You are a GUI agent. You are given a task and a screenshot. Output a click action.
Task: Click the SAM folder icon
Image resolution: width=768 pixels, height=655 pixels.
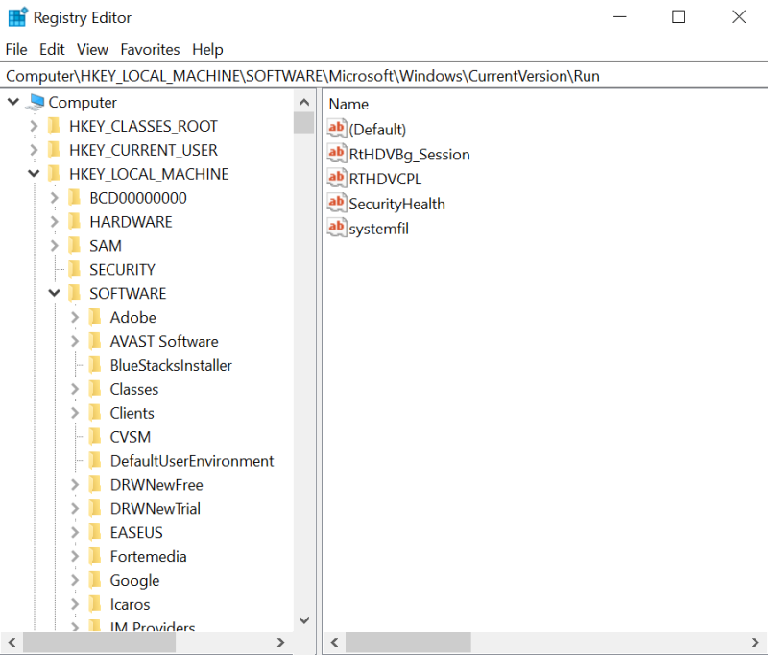[75, 246]
